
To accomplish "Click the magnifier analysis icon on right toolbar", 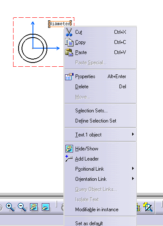I will click(148, 207).
